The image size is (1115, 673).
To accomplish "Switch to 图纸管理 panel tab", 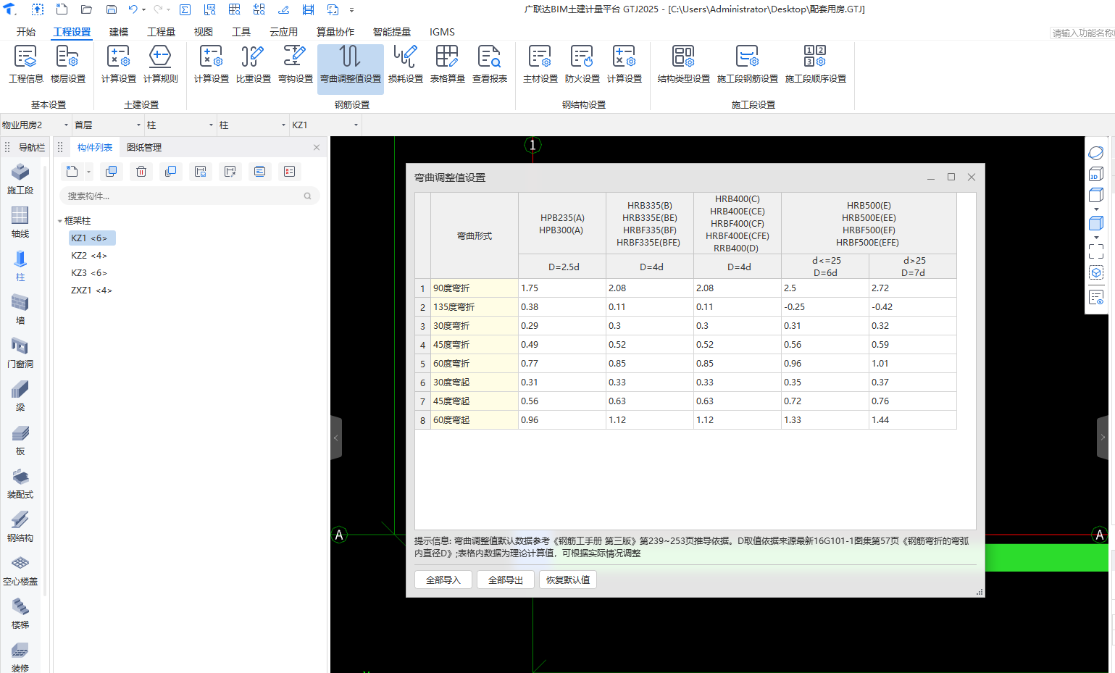I will [144, 147].
